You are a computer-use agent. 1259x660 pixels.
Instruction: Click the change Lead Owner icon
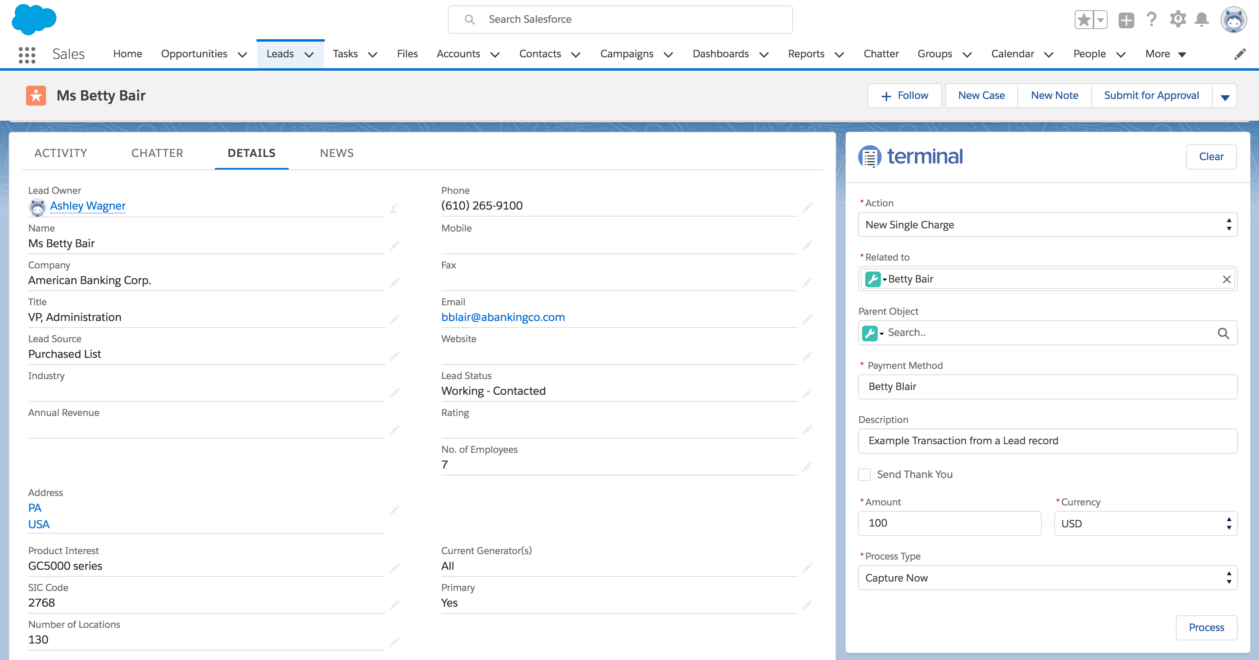pos(395,209)
